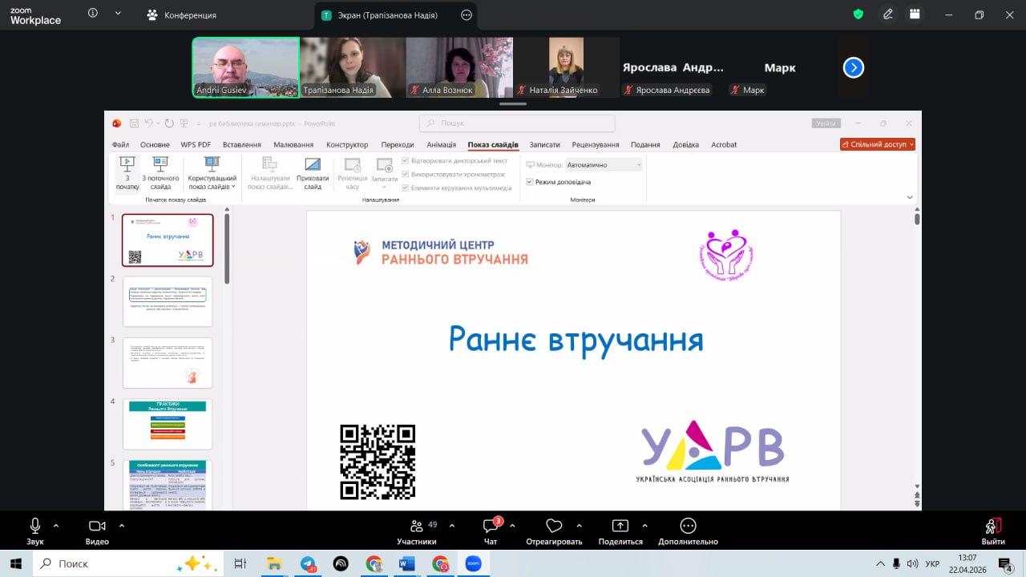This screenshot has width=1026, height=577.
Task: Switch to the Конструктор tab
Action: pos(347,144)
